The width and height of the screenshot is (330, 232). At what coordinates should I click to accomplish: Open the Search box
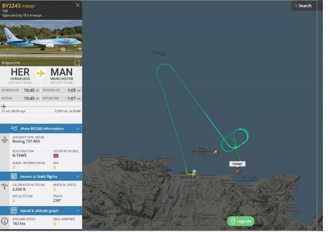click(304, 6)
